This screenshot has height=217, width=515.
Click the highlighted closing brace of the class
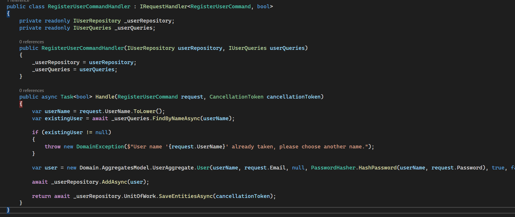(8, 210)
